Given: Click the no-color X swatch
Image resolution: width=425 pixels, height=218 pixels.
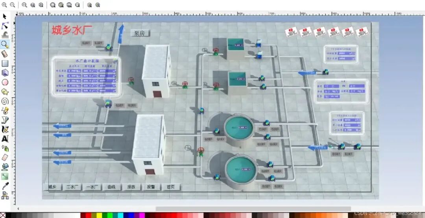Looking at the screenshot, I should tap(2, 215).
